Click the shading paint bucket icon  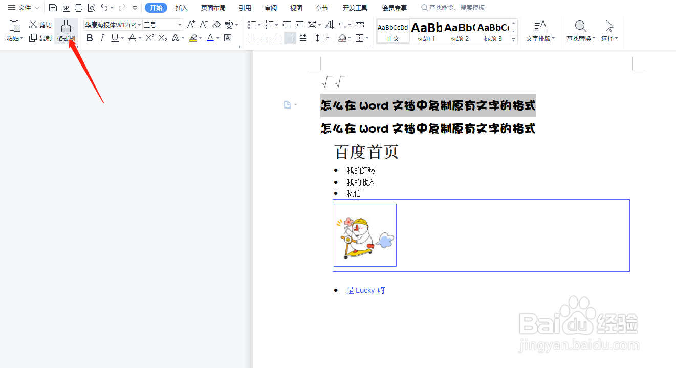coord(342,38)
